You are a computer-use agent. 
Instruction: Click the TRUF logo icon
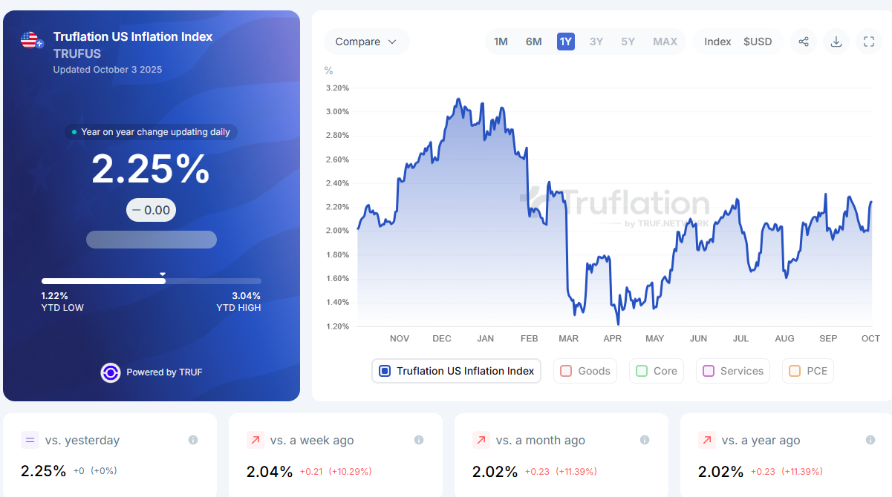111,372
